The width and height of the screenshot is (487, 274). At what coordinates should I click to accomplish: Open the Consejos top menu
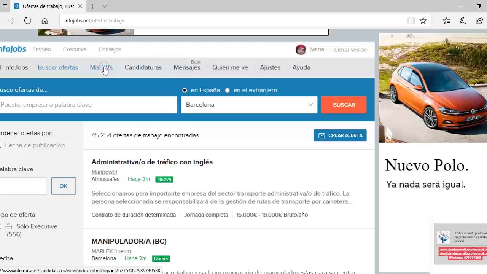110,49
